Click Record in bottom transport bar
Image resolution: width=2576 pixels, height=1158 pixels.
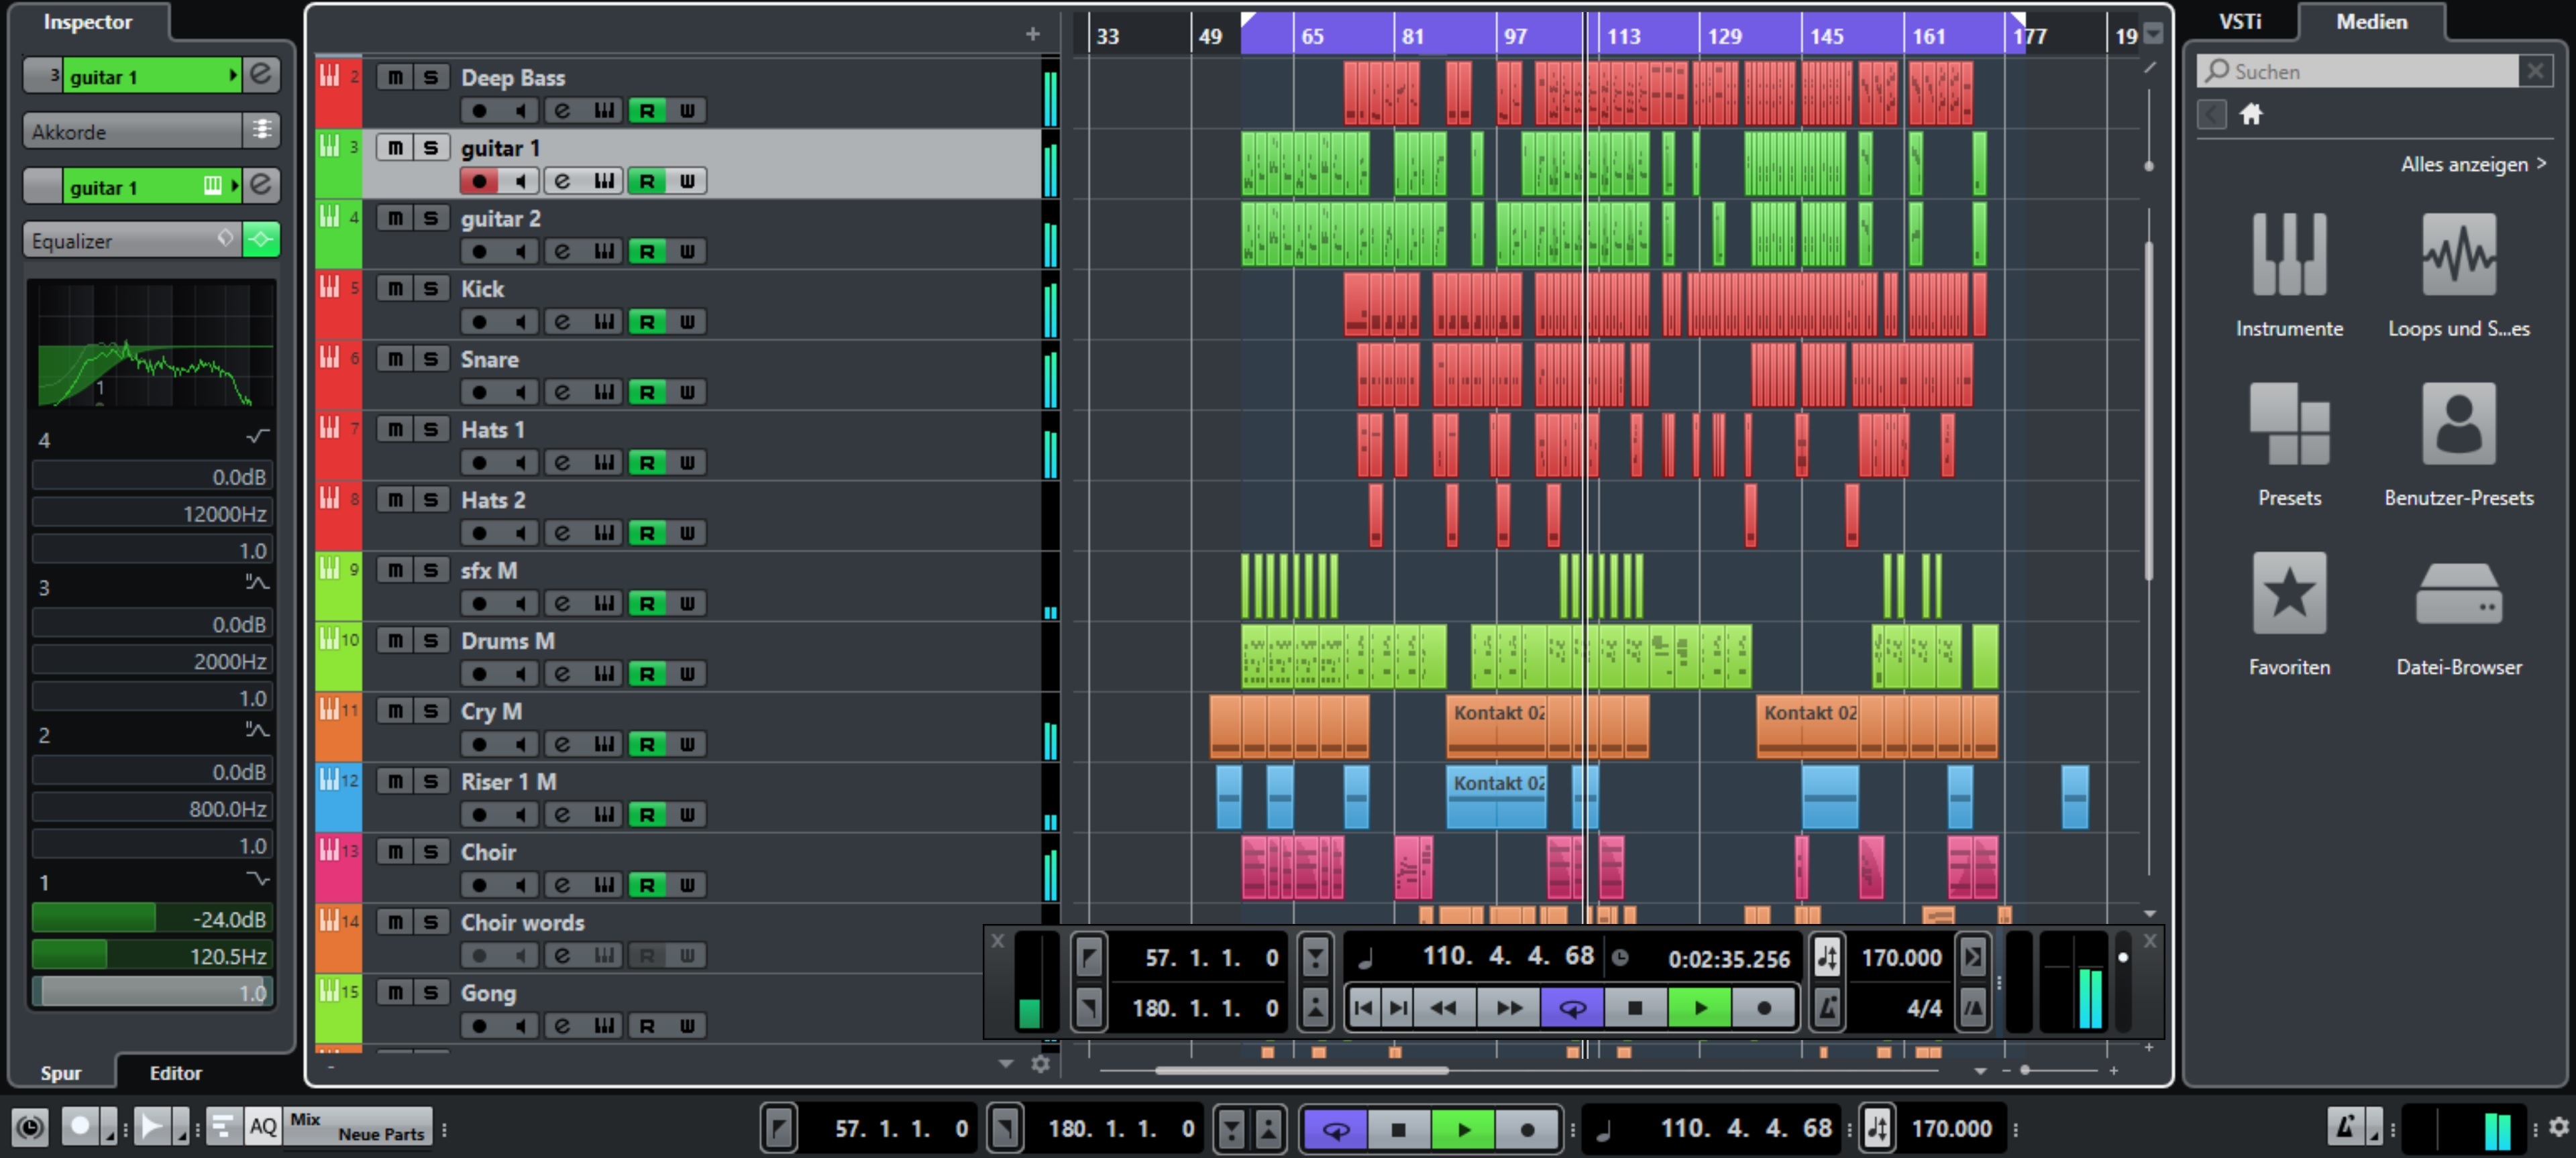click(1527, 1130)
